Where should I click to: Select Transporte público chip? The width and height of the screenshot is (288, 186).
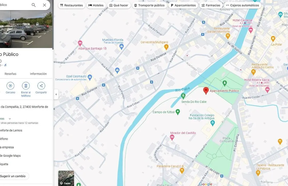(x=149, y=5)
